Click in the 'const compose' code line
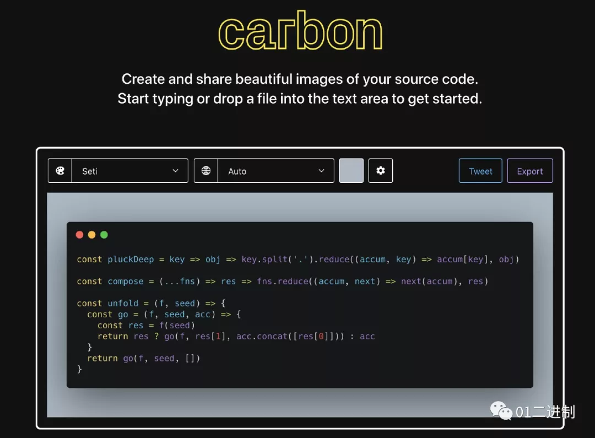This screenshot has height=438, width=595. point(282,281)
